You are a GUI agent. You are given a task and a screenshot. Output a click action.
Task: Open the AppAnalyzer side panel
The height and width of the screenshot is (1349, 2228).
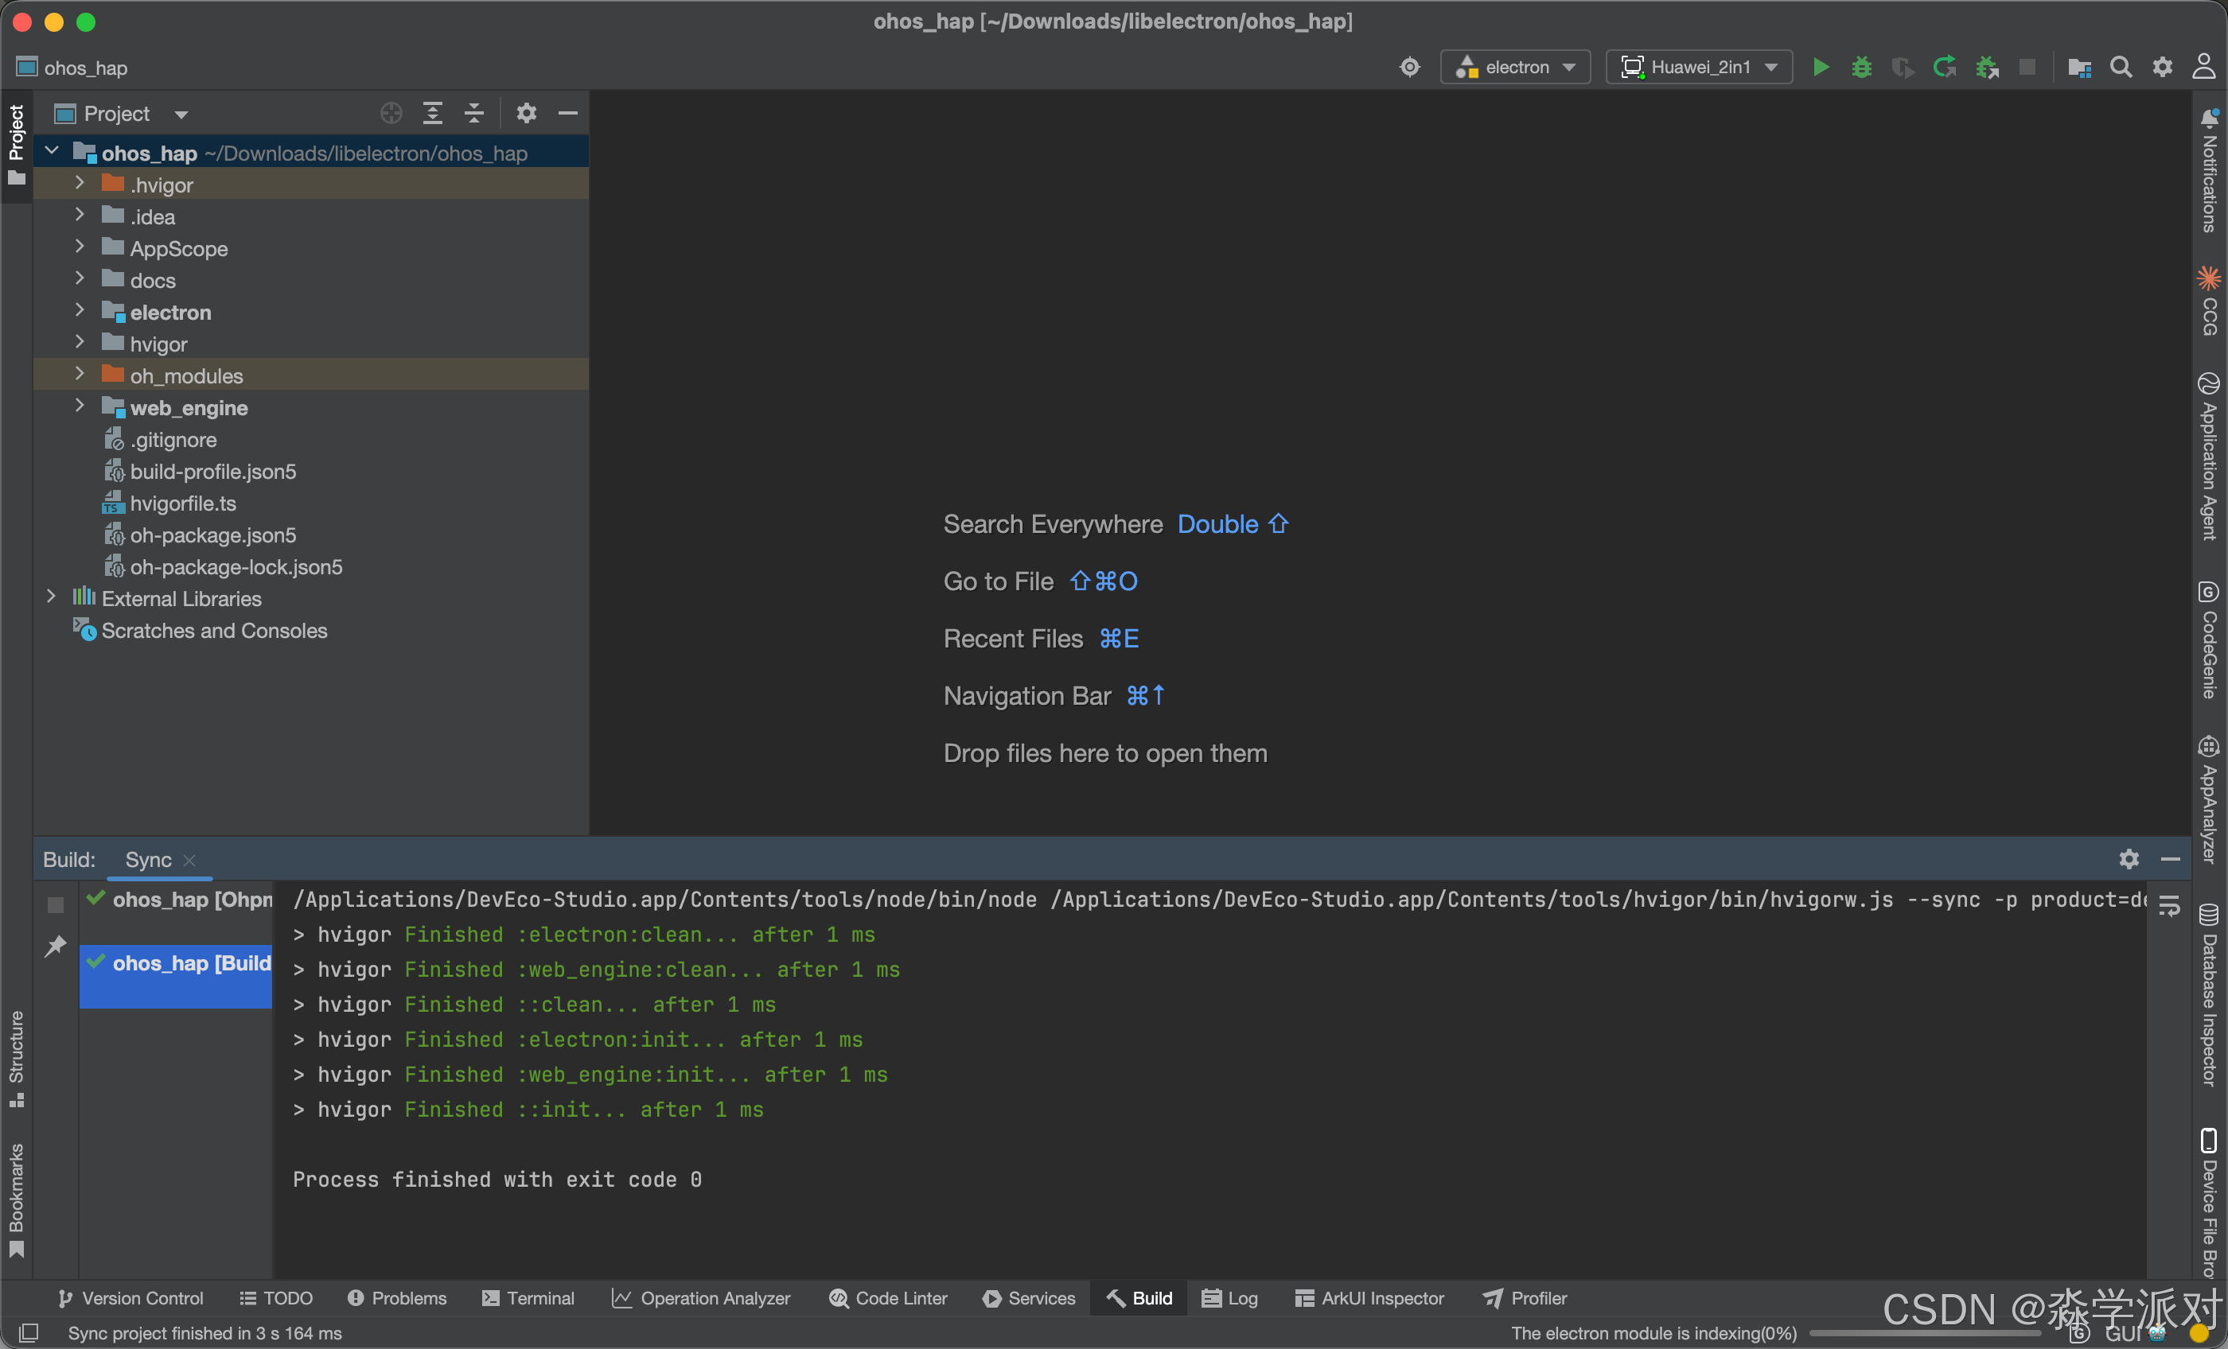click(x=2210, y=799)
